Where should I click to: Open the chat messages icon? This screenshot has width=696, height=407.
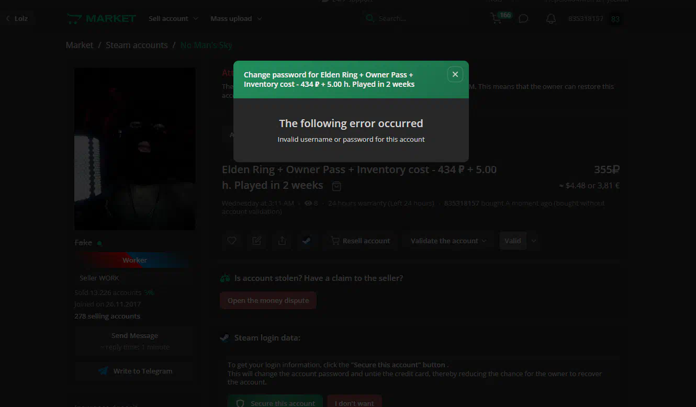tap(523, 19)
